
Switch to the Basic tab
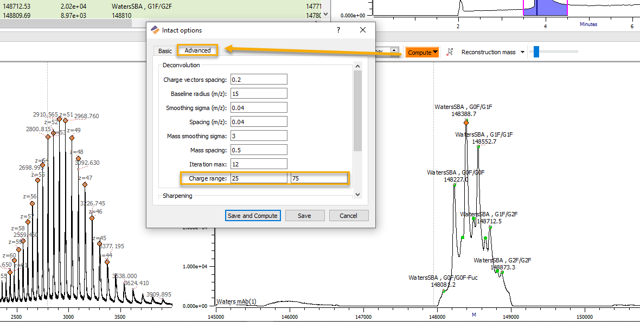[x=165, y=51]
